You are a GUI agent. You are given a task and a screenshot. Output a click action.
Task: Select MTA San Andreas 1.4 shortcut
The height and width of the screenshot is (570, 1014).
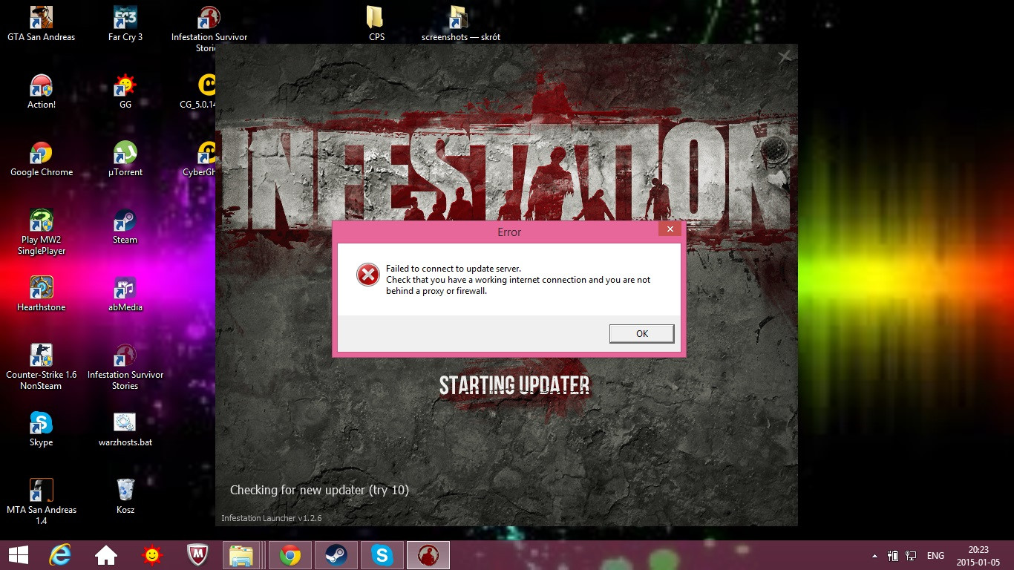click(41, 502)
